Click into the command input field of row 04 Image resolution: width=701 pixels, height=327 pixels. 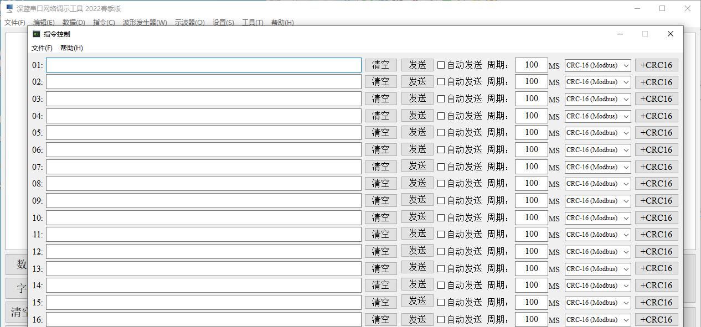click(x=204, y=116)
